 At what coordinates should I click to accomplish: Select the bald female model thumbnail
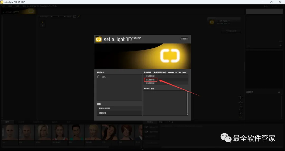pos(10,132)
